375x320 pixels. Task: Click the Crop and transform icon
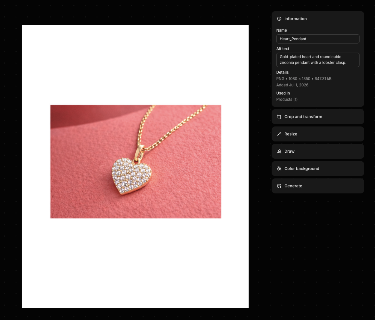279,117
